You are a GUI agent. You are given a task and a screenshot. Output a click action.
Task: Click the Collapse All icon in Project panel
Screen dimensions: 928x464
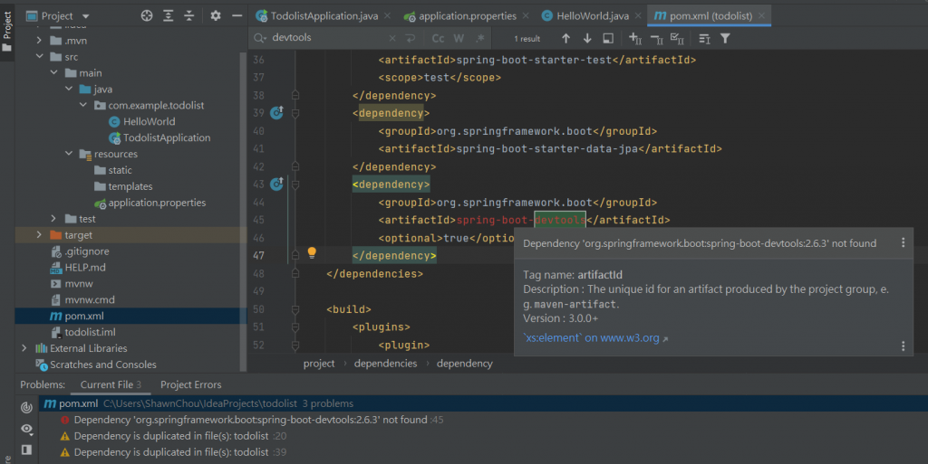tap(188, 16)
